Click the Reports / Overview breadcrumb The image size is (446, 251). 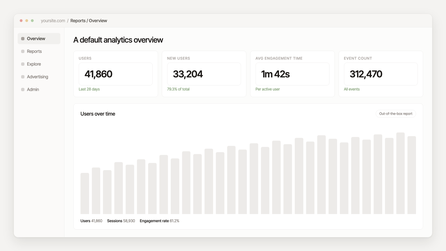tap(89, 21)
